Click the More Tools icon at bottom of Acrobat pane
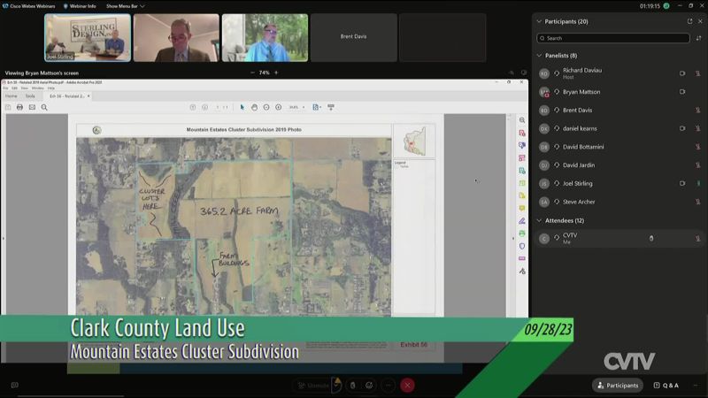 (522, 272)
